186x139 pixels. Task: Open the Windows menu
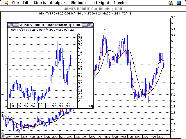(78, 3)
